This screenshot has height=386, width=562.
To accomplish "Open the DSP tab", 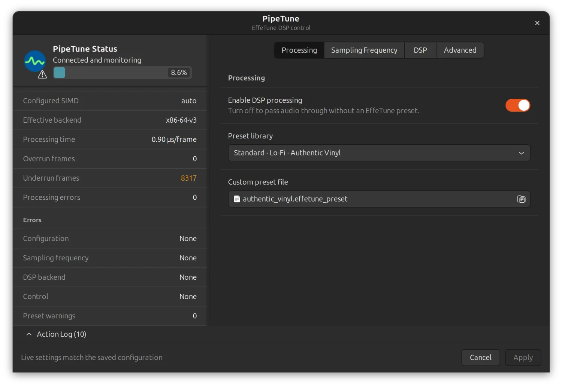I will (x=420, y=50).
